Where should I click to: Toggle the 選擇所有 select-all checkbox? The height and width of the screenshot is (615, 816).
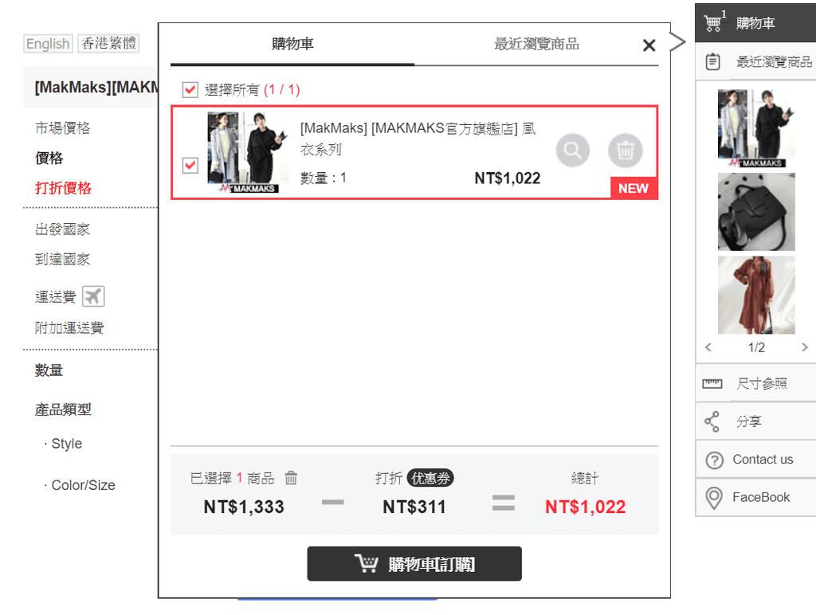[x=190, y=89]
